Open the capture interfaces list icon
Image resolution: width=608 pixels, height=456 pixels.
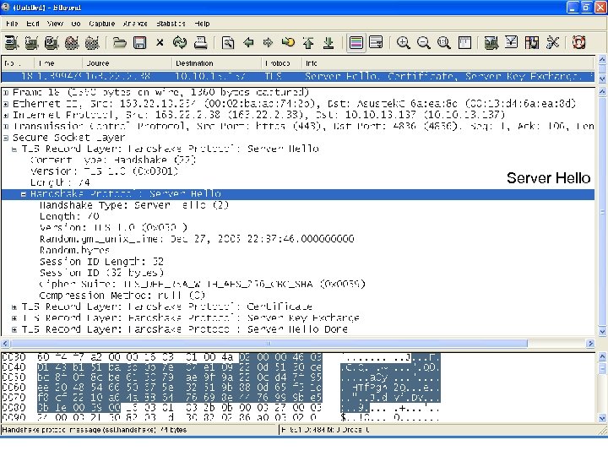point(12,42)
